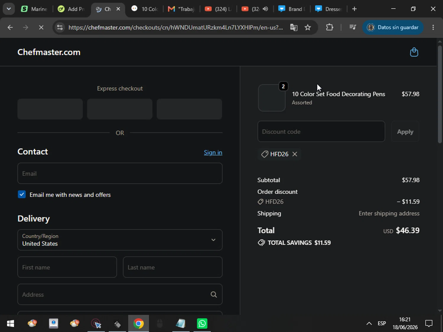
Task: Open the tab search dropdown arrow
Action: click(x=9, y=9)
